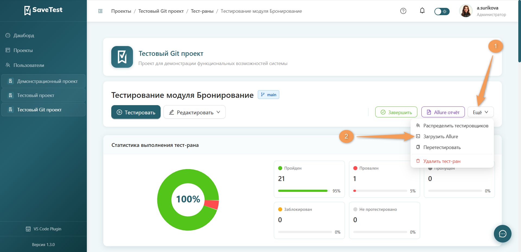Click green Пройден progress bar
The width and height of the screenshot is (521, 252).
pos(303,191)
